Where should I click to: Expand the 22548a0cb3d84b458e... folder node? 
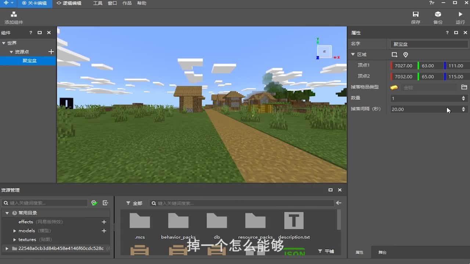point(7,248)
